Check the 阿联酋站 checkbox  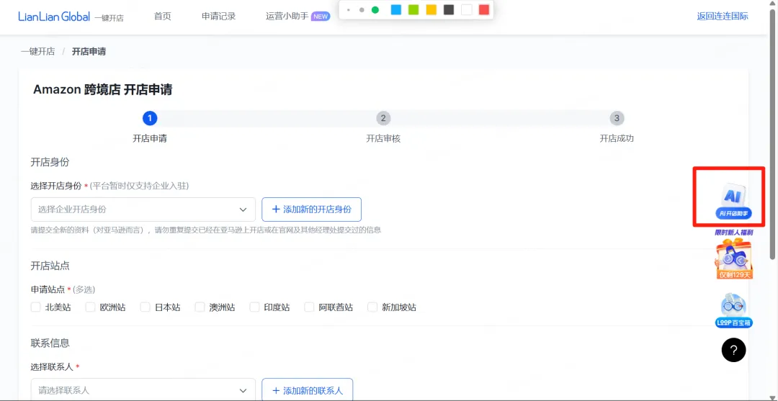click(309, 307)
